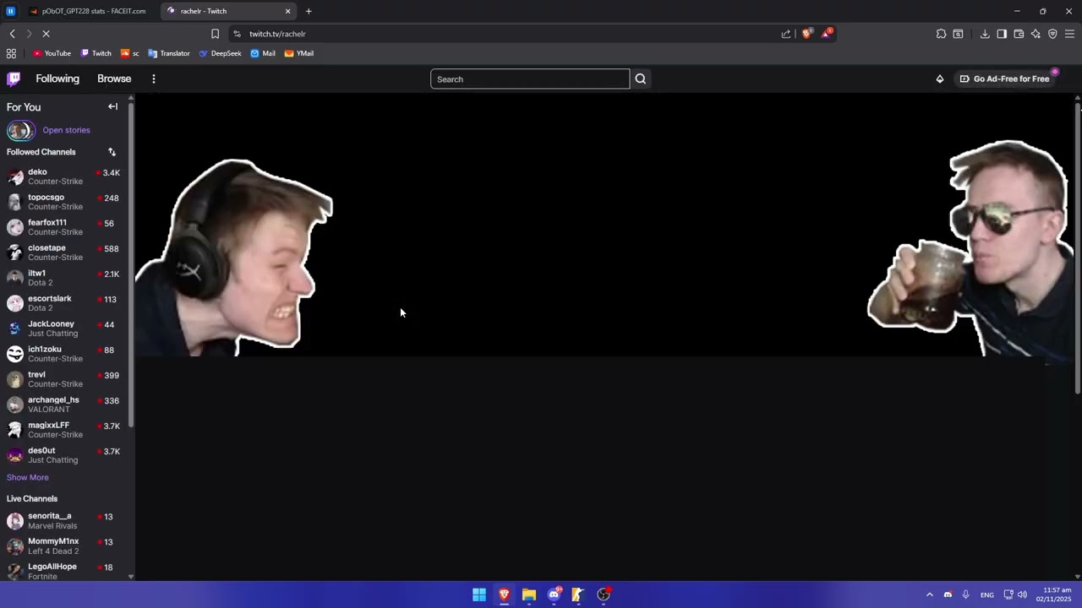Open the Mail bookmark
The width and height of the screenshot is (1082, 608).
[x=263, y=53]
